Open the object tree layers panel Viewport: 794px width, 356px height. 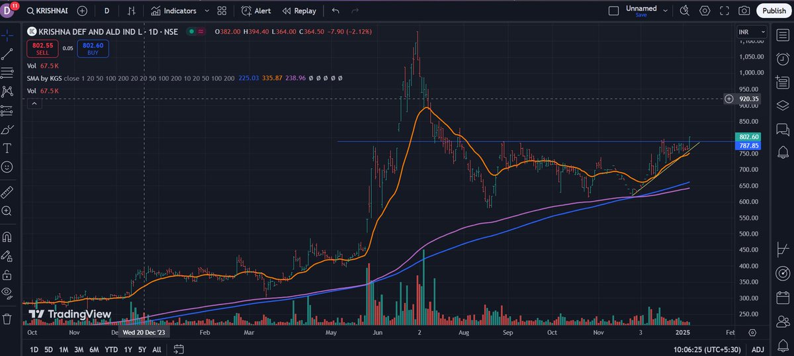pyautogui.click(x=782, y=105)
